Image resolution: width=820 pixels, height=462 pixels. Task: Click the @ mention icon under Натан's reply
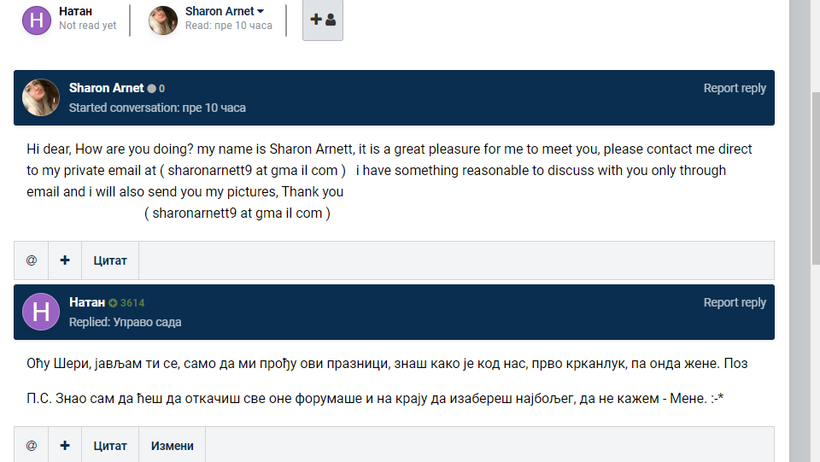pyautogui.click(x=32, y=446)
